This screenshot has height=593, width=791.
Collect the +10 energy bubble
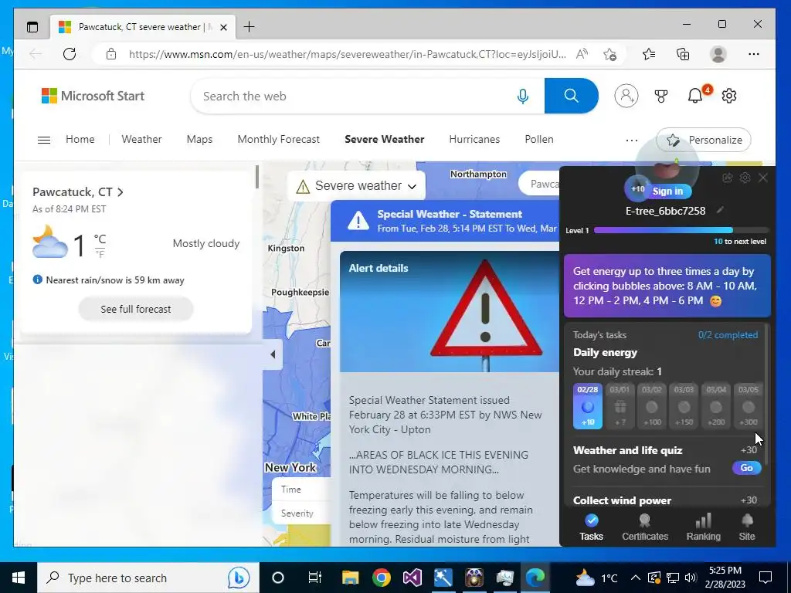[637, 188]
